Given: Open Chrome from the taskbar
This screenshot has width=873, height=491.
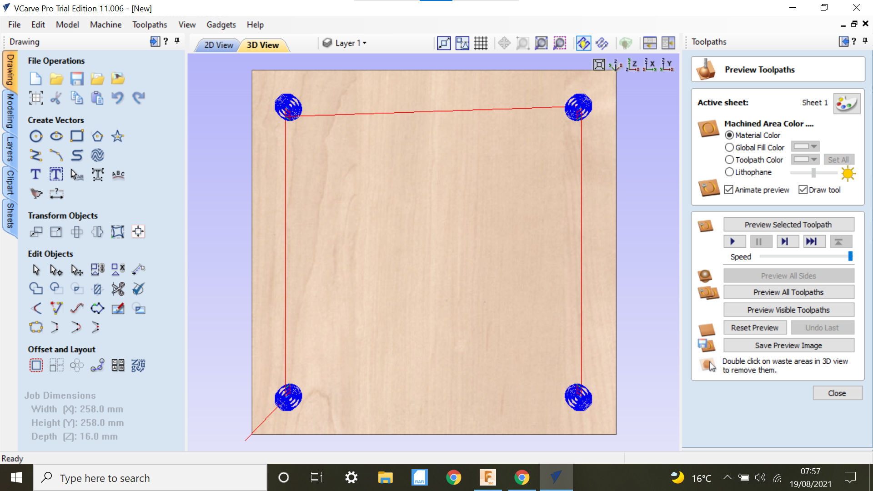Looking at the screenshot, I should click(454, 477).
